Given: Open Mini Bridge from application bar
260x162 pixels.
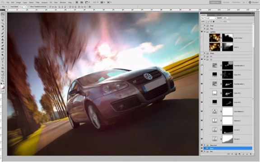Looking at the screenshot, I should pyautogui.click(x=82, y=2).
